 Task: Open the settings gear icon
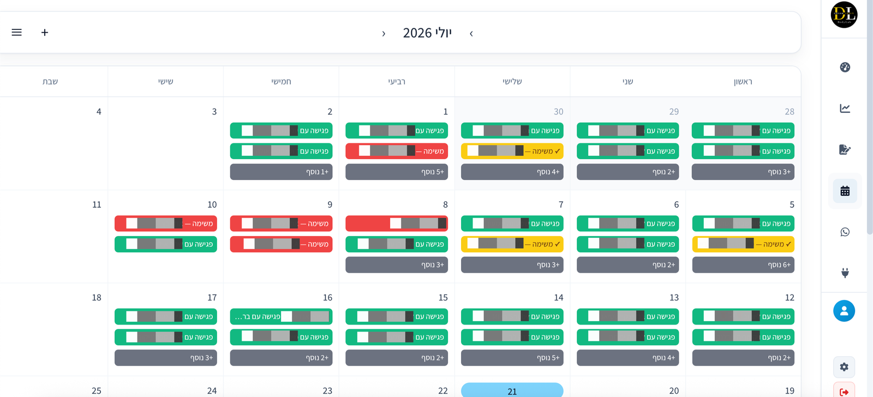click(844, 367)
